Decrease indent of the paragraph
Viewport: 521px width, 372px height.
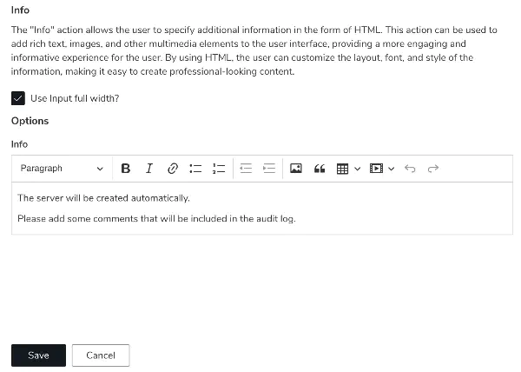coord(246,169)
